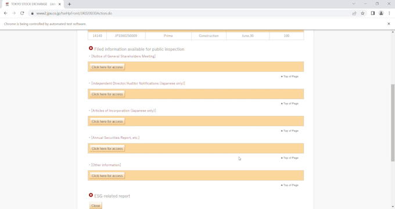
Task: Select ISIN code JP3360250009
Action: (126, 36)
